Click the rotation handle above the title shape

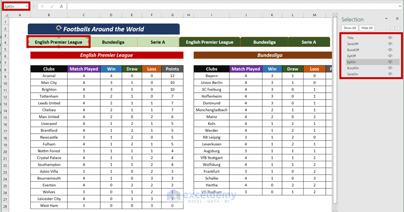(x=59, y=27)
